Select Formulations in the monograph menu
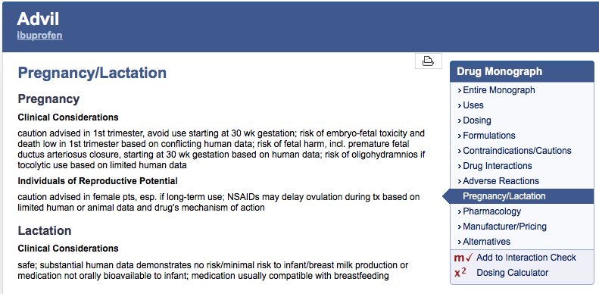 pos(489,136)
